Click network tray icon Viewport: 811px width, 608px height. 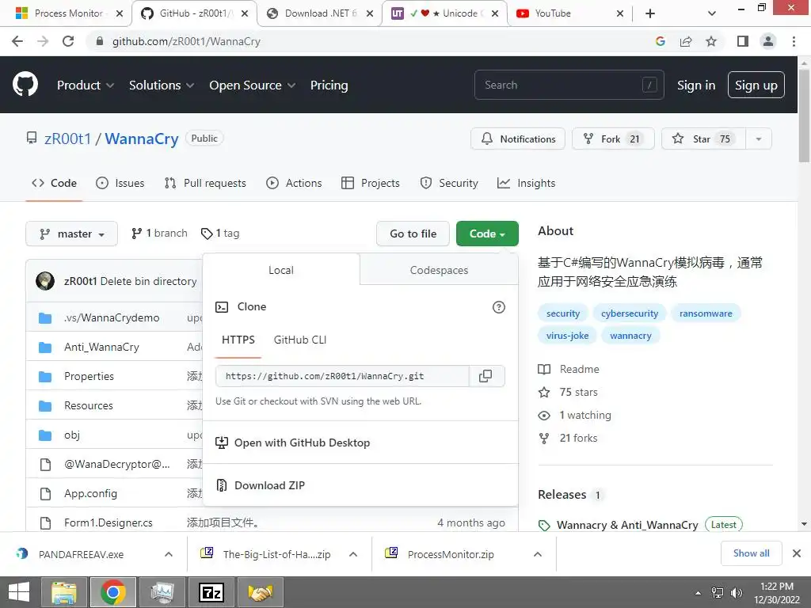pyautogui.click(x=718, y=593)
